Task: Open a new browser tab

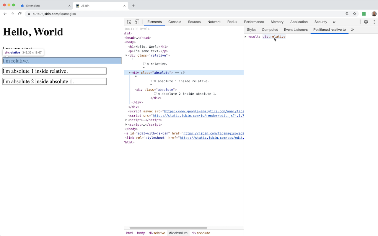Action: (133, 6)
